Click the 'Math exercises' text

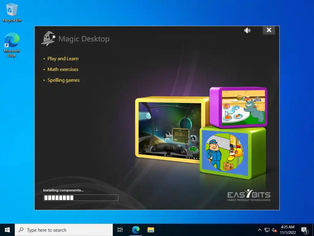click(63, 69)
